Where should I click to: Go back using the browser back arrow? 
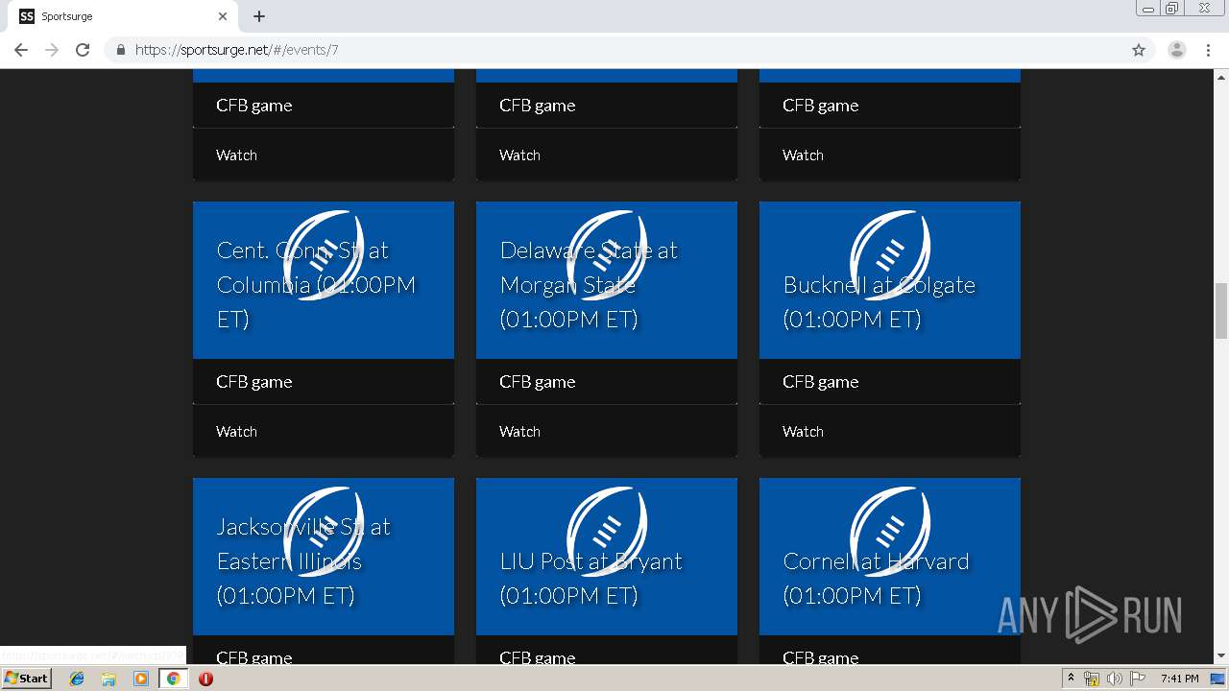(x=21, y=50)
